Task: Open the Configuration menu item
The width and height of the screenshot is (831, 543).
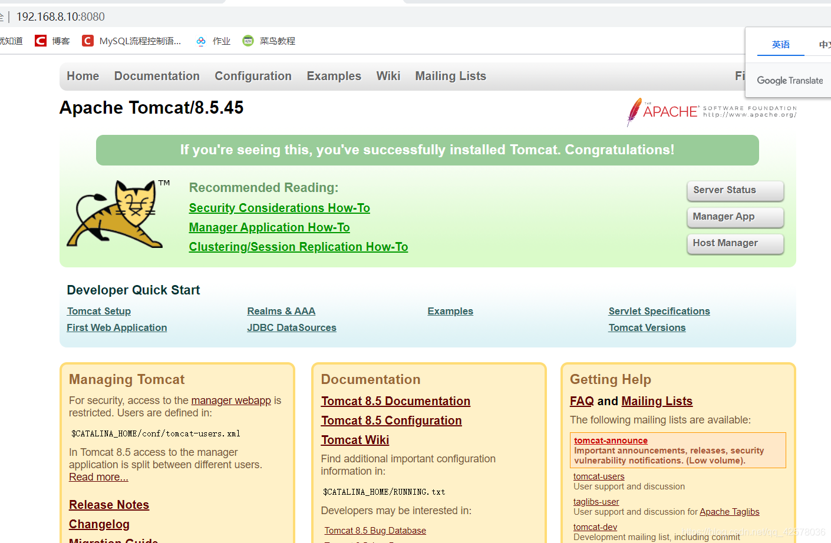Action: [x=253, y=76]
